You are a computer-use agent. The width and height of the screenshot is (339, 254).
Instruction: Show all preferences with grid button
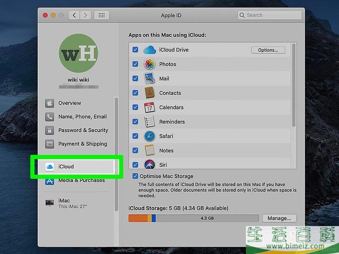click(102, 15)
